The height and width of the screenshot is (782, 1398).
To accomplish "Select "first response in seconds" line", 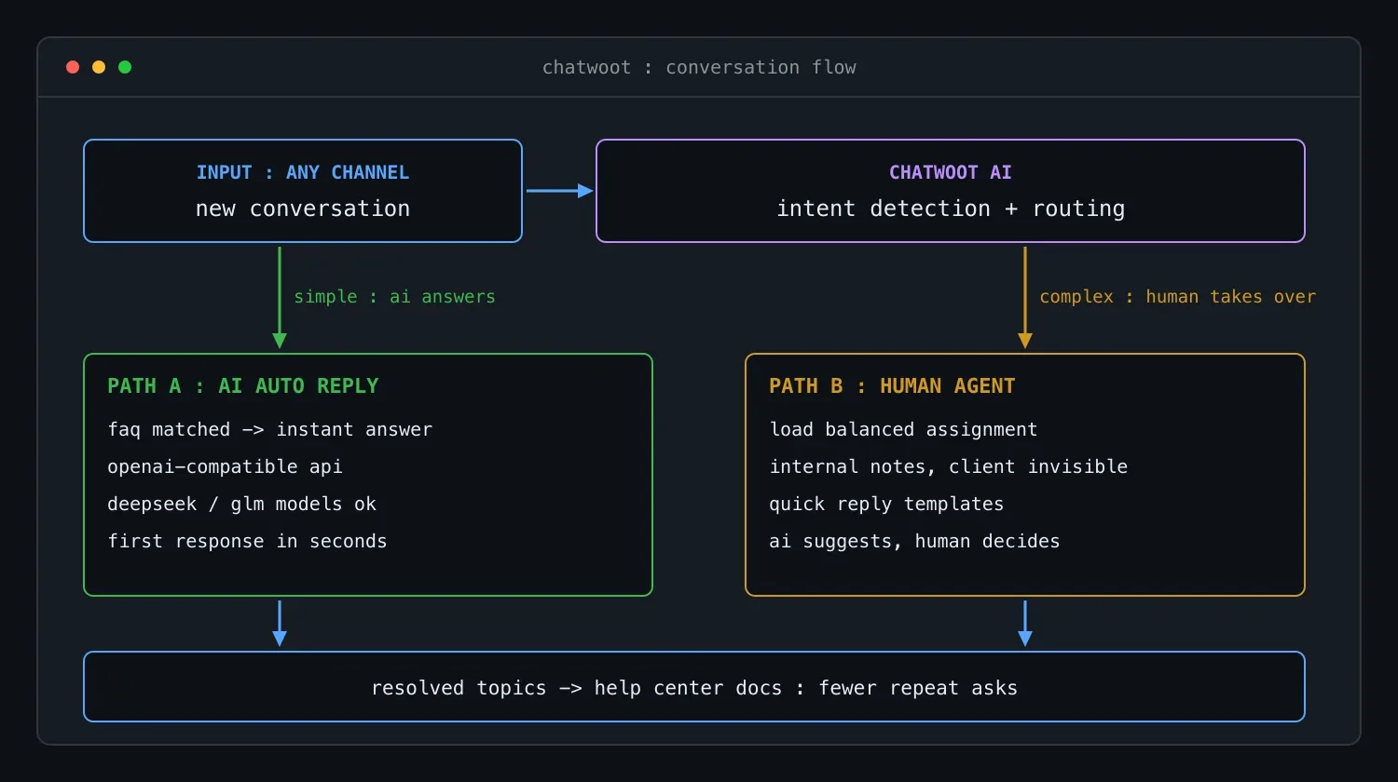I will click(247, 541).
